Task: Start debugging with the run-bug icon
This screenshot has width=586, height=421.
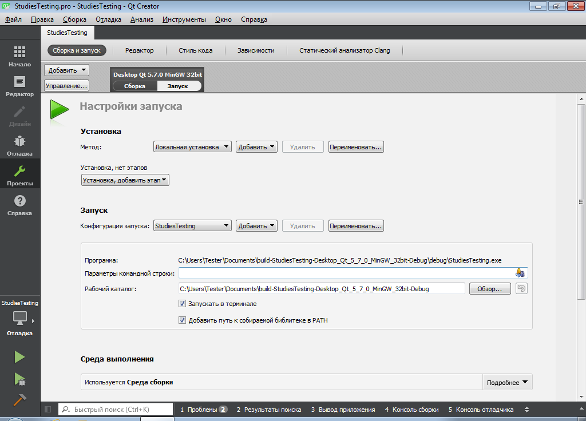Action: click(x=20, y=378)
